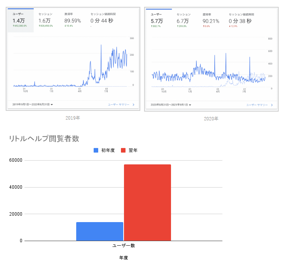Image resolution: width=284 pixels, height=265 pixels.
Task: Select the セッション継続時間 0分38秒 tab
Action: click(242, 21)
